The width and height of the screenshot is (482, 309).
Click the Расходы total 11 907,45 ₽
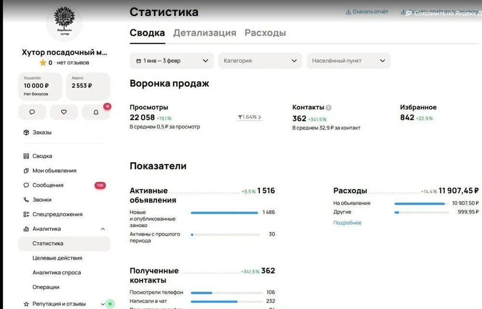click(x=458, y=191)
